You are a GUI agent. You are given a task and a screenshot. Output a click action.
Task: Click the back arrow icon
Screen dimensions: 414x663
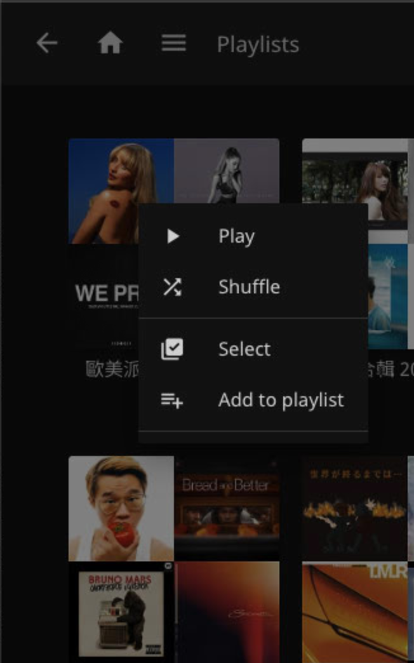[x=47, y=44]
